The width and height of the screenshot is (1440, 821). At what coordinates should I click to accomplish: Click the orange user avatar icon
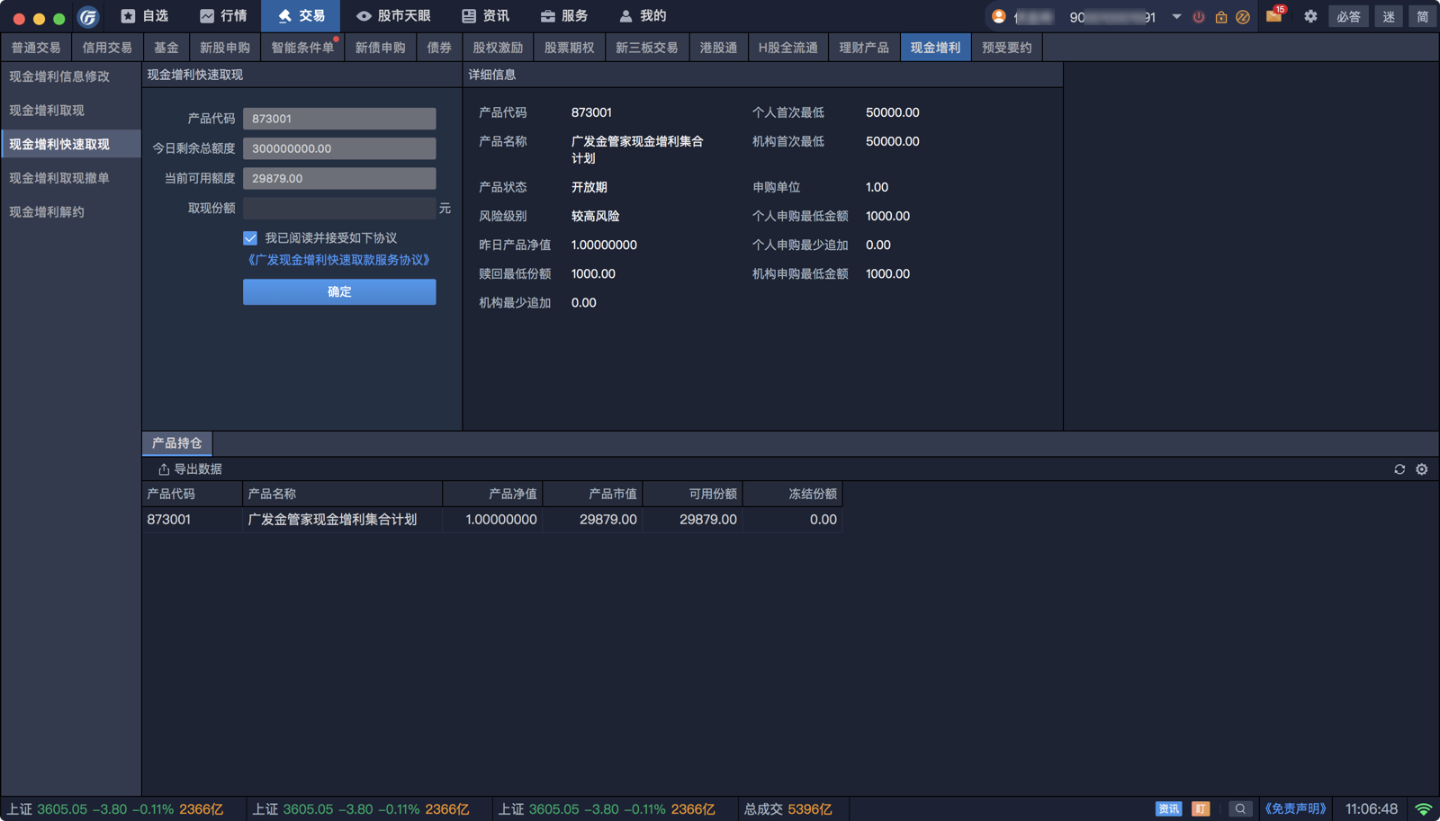[998, 16]
